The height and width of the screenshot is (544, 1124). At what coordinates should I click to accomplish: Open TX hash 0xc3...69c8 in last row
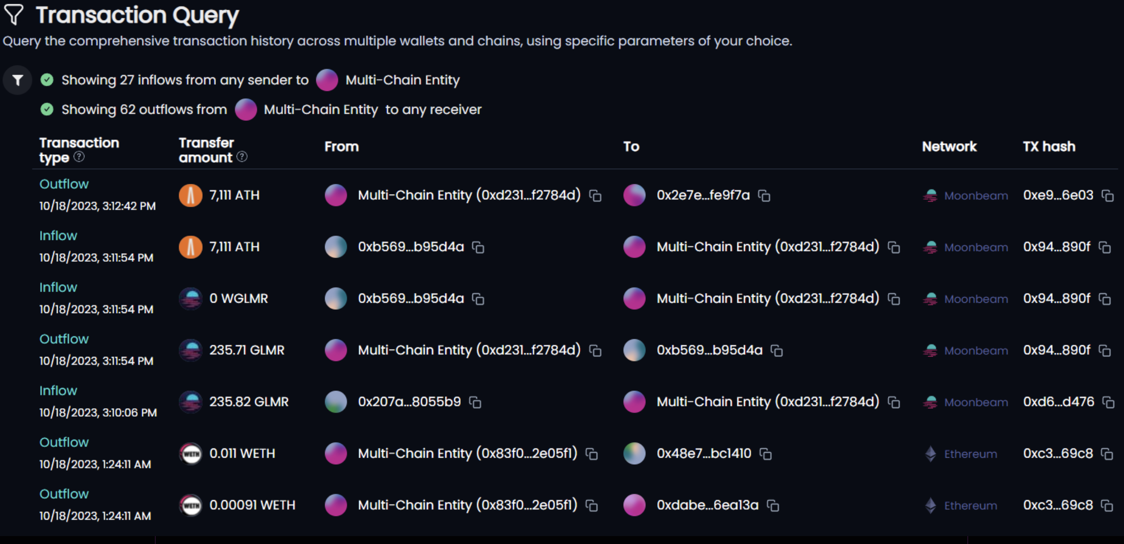pyautogui.click(x=1058, y=505)
